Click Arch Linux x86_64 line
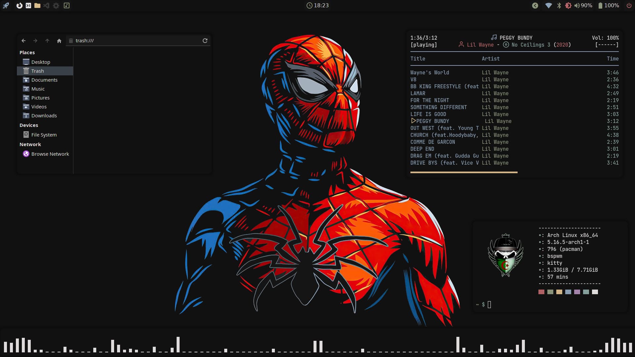635x357 pixels. [x=568, y=235]
